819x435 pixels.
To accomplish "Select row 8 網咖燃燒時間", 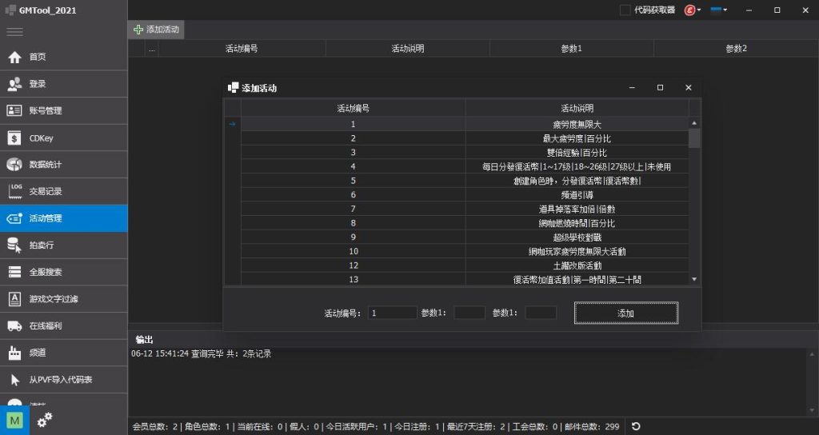I will pos(465,223).
